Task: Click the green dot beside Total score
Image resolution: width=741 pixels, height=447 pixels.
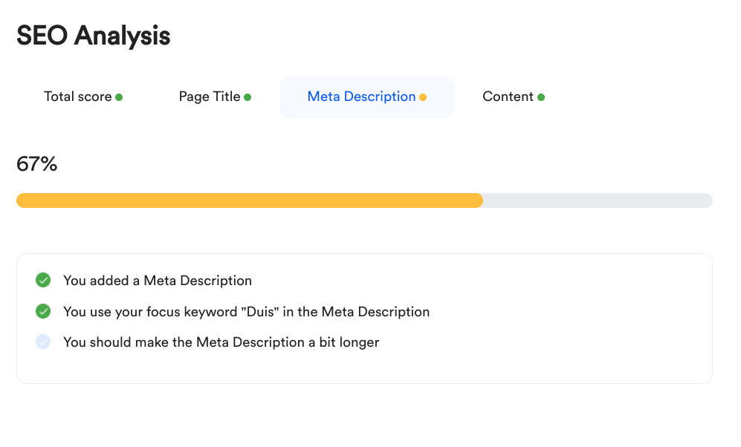Action: pos(119,97)
